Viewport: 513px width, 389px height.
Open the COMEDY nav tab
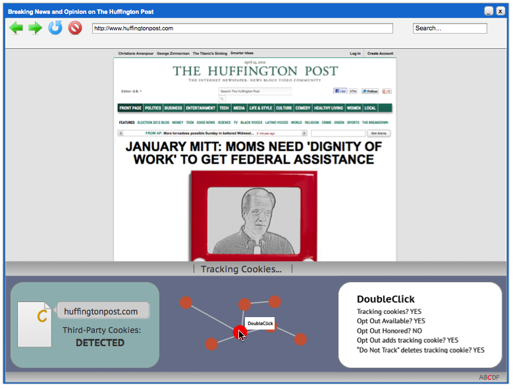point(303,108)
